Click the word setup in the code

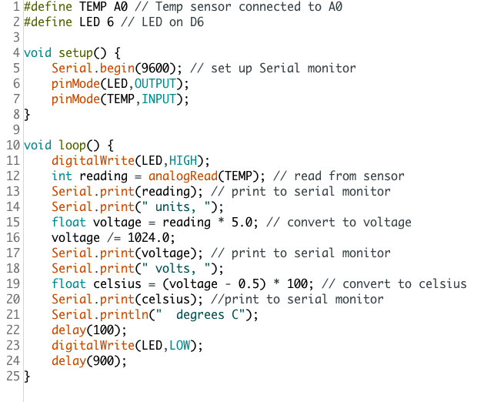point(76,53)
